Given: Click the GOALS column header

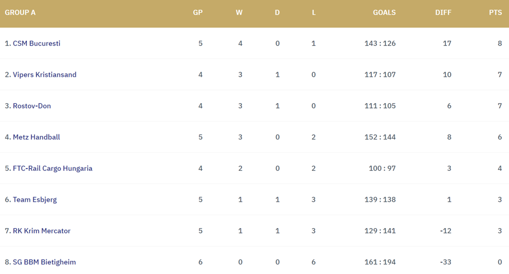Looking at the screenshot, I should point(384,12).
